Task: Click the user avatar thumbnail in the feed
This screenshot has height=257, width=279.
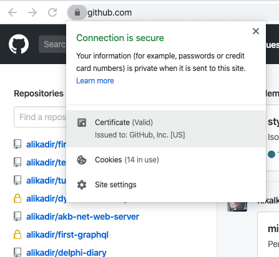Action: pos(237,207)
